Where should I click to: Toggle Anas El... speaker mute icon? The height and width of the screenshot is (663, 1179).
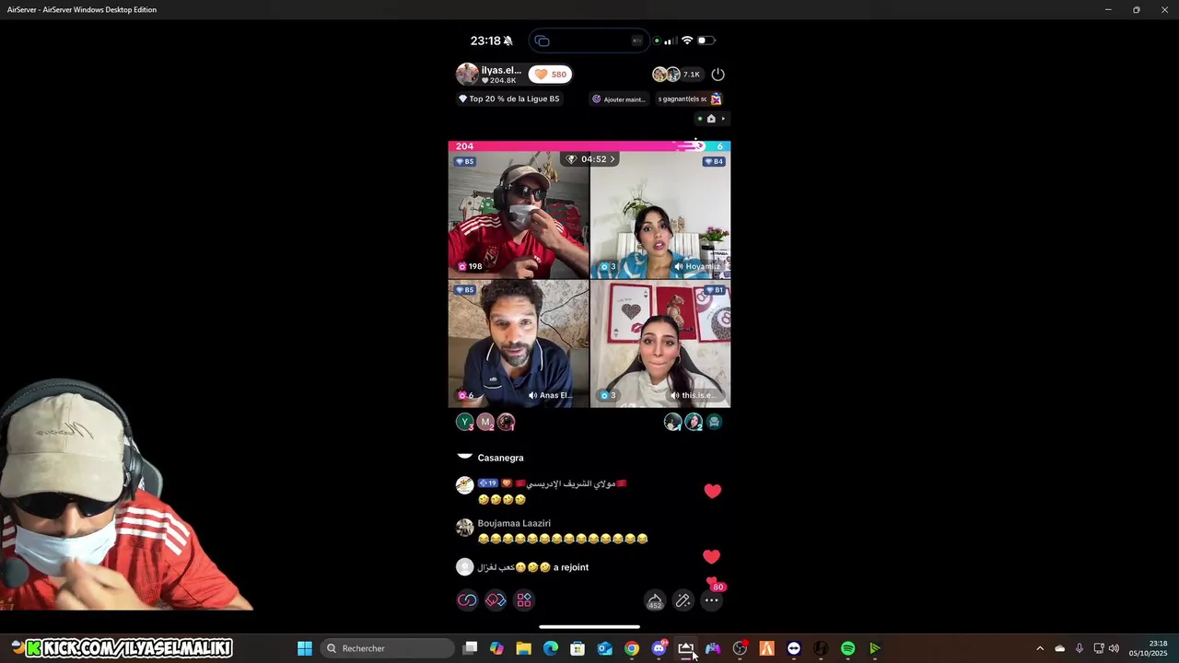pos(532,395)
